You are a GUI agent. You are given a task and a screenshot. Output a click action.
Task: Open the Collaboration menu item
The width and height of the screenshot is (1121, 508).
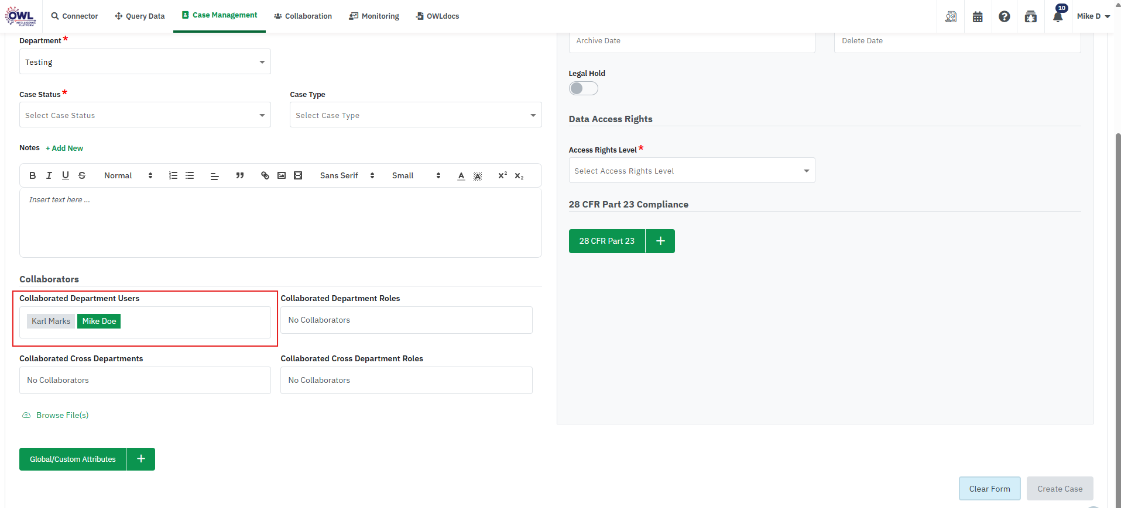point(303,16)
